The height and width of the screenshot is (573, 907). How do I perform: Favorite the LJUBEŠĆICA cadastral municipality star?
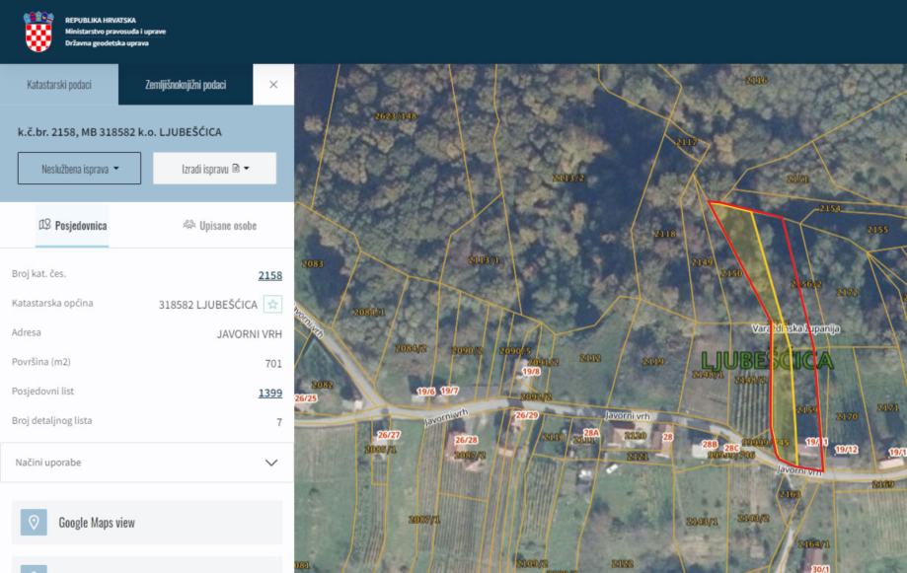click(273, 304)
